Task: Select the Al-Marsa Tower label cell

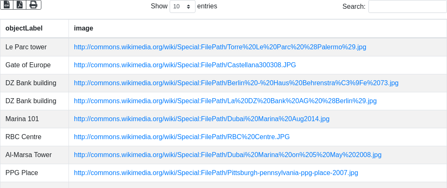Action: (34, 155)
